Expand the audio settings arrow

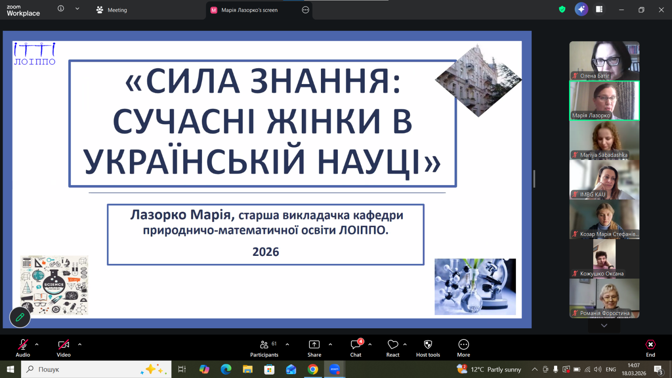pyautogui.click(x=37, y=344)
